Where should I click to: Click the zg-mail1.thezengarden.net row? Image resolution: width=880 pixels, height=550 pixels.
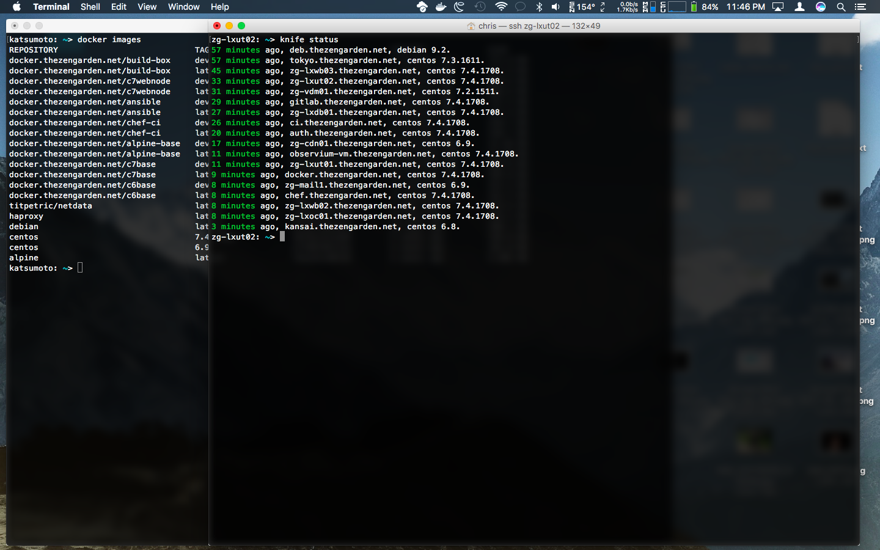(x=340, y=185)
